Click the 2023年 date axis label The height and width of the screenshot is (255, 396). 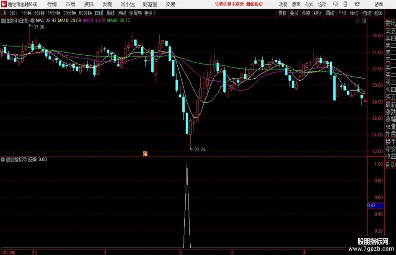click(x=8, y=252)
